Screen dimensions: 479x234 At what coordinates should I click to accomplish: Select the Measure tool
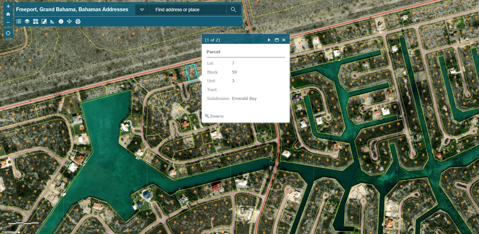(x=52, y=22)
